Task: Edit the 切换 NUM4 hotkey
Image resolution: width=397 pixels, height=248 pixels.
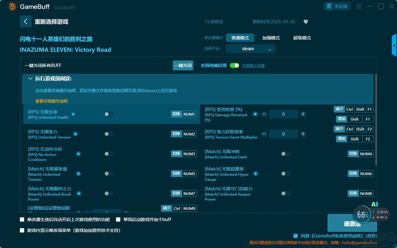Action: [x=361, y=154]
